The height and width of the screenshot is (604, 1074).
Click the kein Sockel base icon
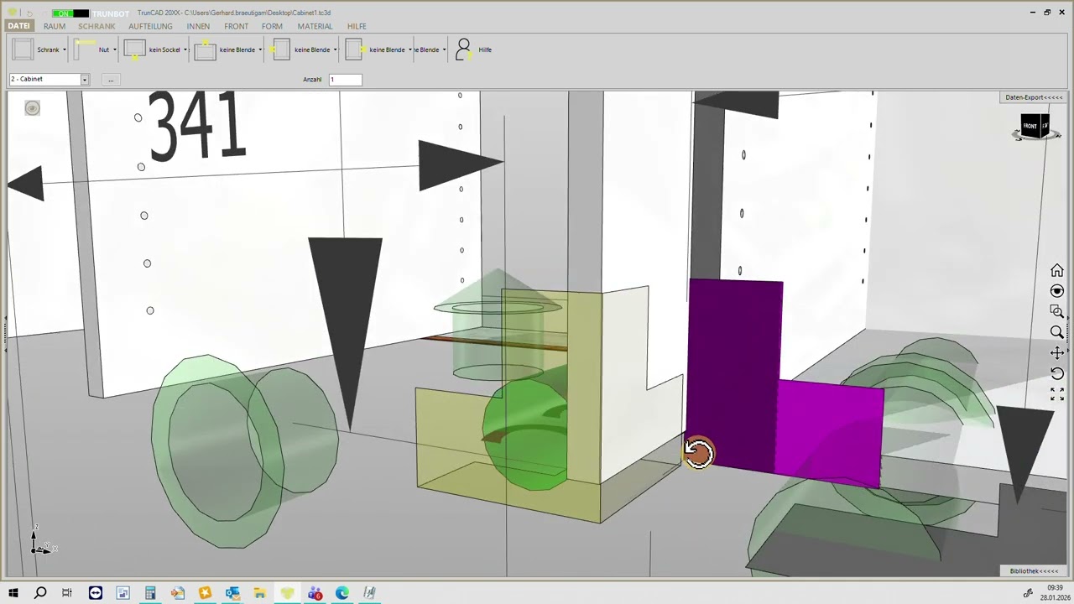134,49
